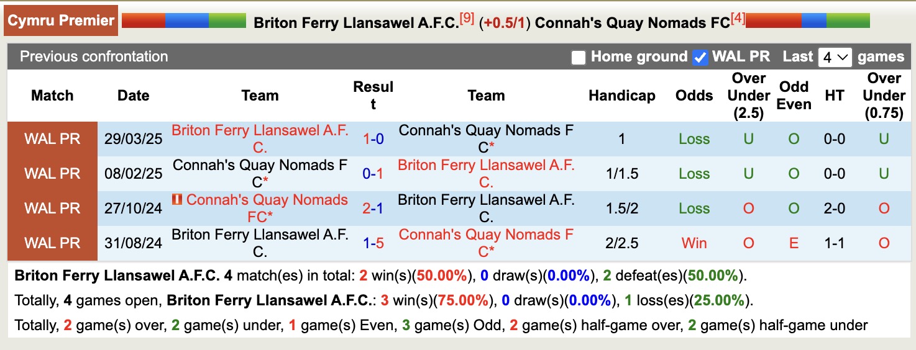
Task: Click the Handicap column header
Action: (621, 96)
